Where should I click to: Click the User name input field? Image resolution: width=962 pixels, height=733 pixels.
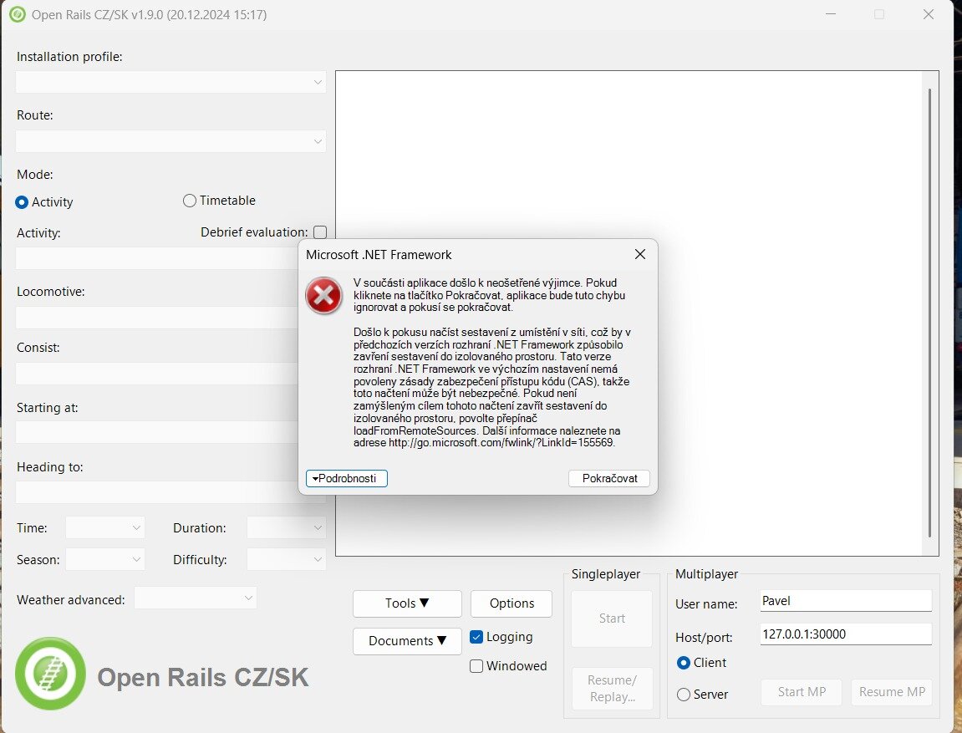(845, 601)
